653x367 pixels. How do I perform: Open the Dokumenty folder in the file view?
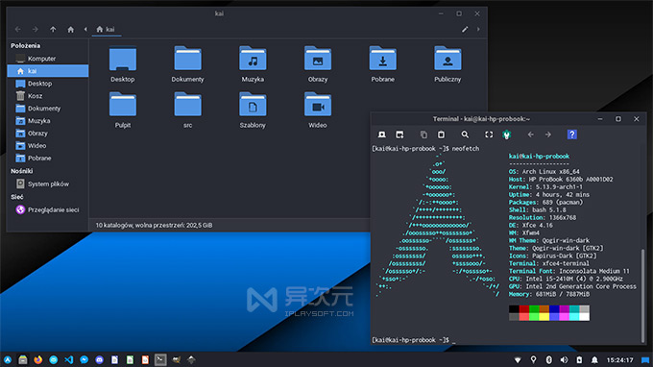[x=188, y=64]
